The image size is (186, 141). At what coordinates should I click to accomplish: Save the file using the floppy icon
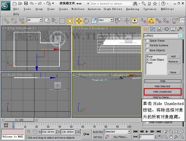(x=26, y=3)
